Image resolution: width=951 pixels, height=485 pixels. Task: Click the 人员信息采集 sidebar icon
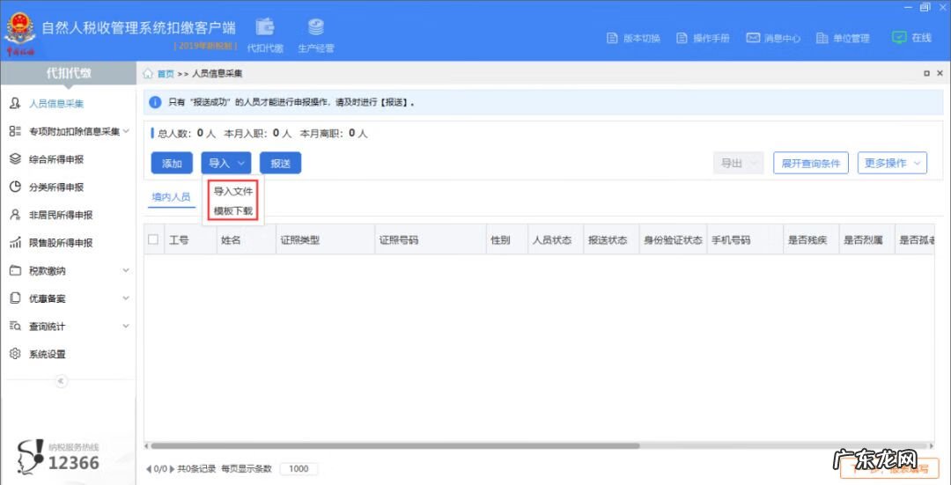[x=16, y=104]
